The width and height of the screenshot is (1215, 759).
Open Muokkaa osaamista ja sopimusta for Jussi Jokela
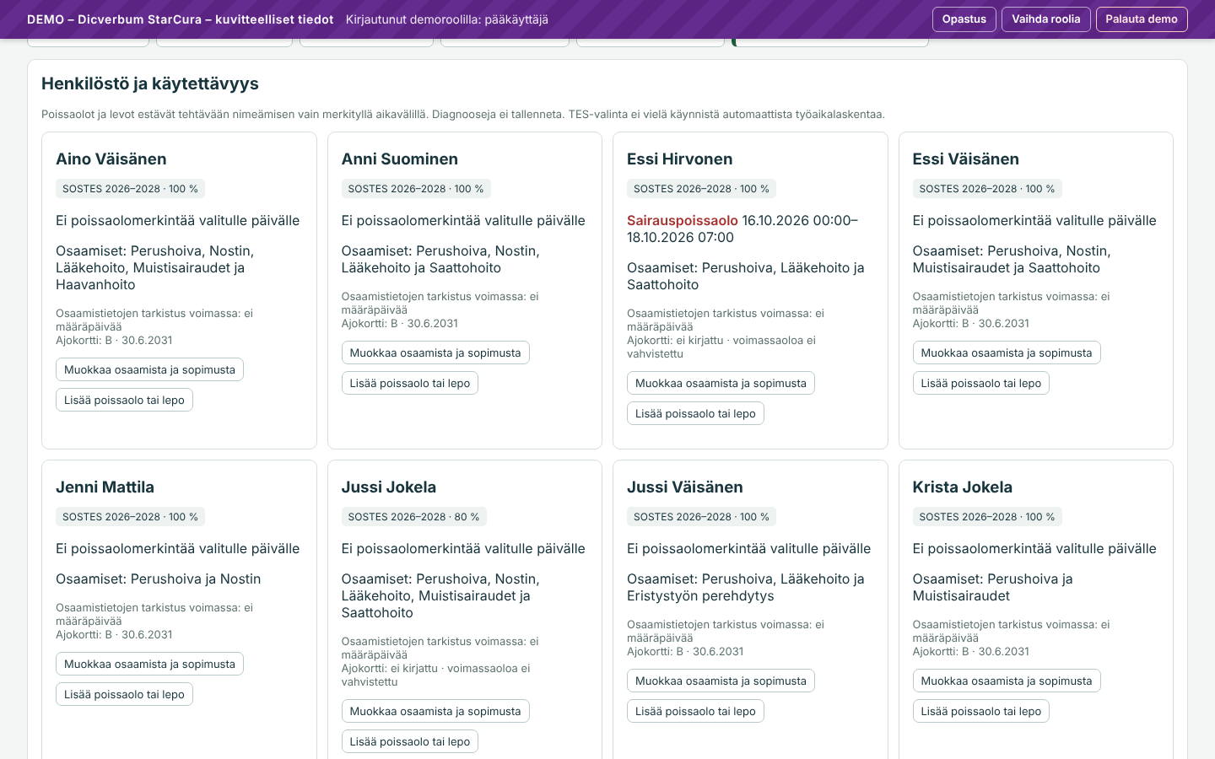[x=435, y=711]
